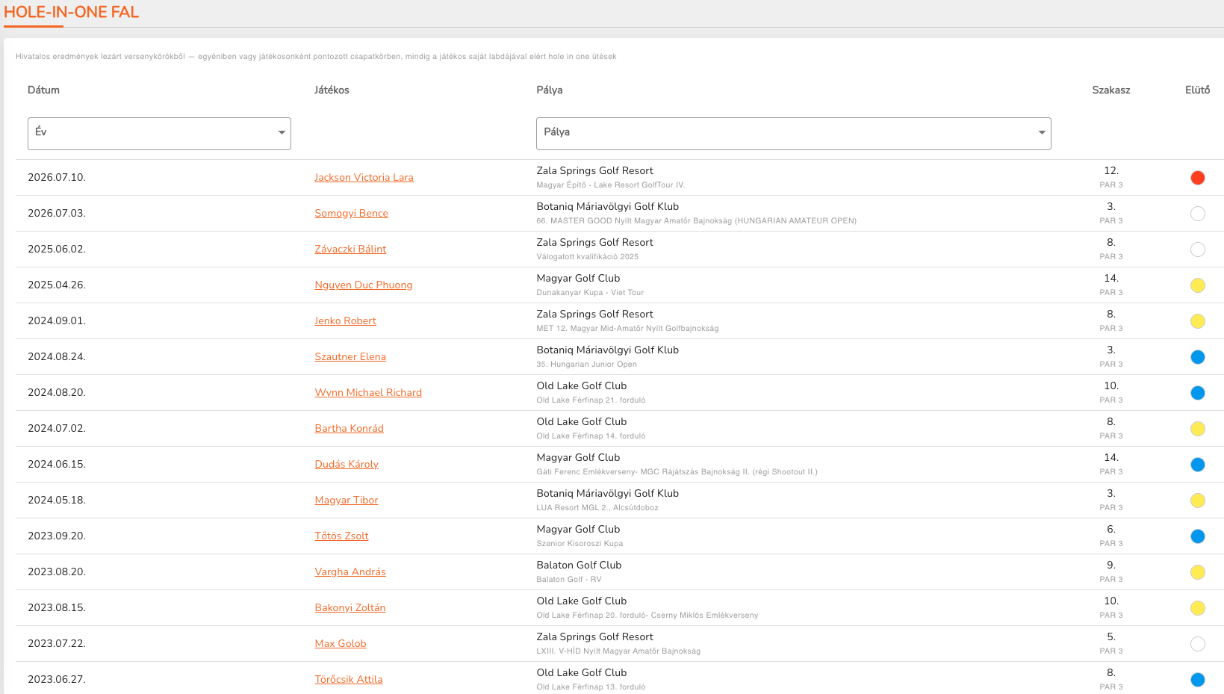Image resolution: width=1224 pixels, height=694 pixels.
Task: Select the 'LUA Resort MGL 2., Alcsútdoboz' text
Action: click(597, 507)
